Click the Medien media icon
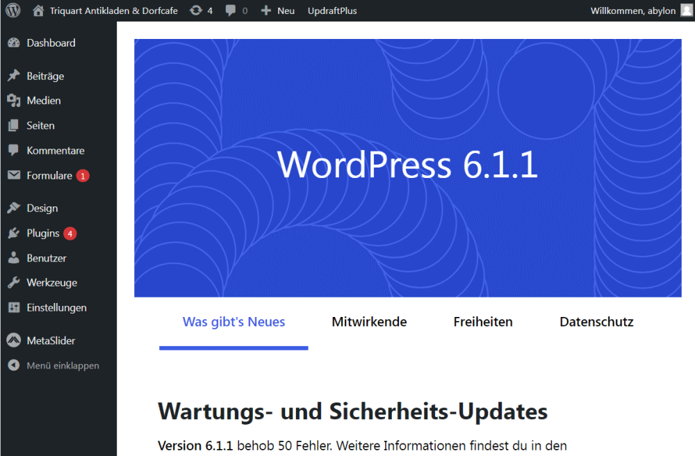This screenshot has width=695, height=456. pyautogui.click(x=14, y=101)
